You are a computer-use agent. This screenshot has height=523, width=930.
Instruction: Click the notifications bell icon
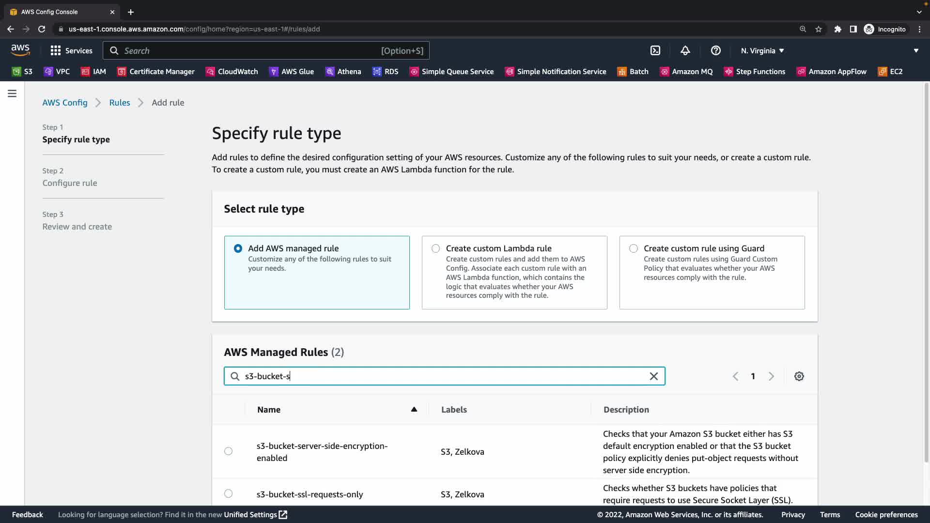[x=685, y=50]
